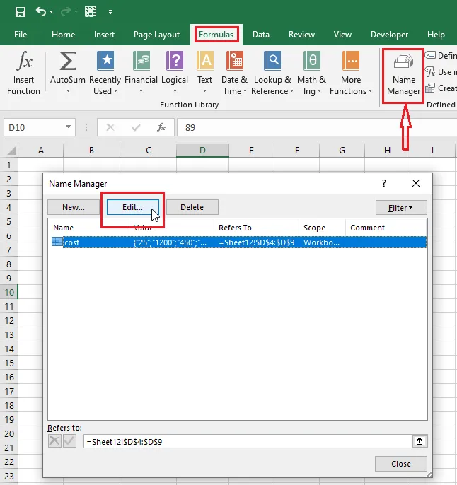Viewport: 457px width, 485px height.
Task: Sort by the Refers To column header
Action: click(256, 228)
